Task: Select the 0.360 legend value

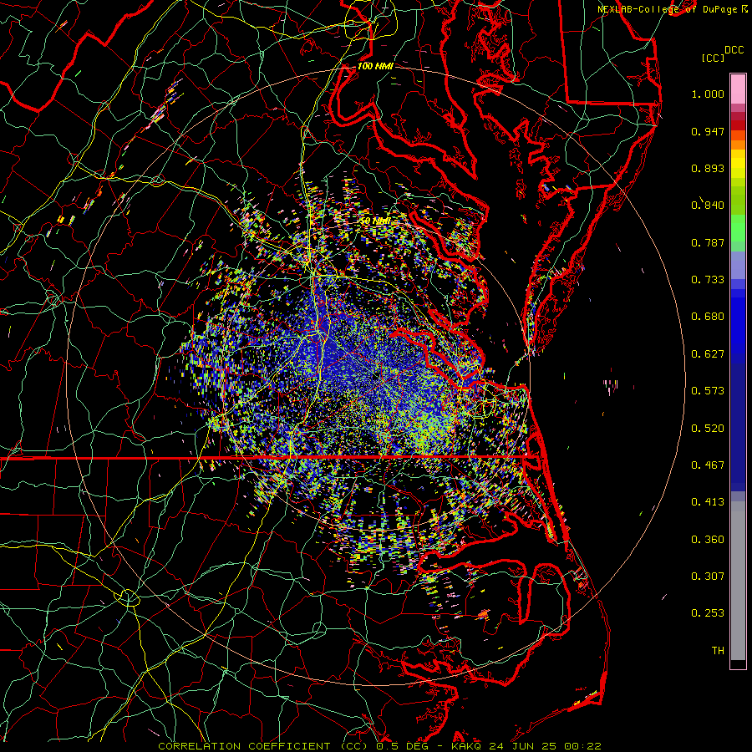Action: (708, 540)
